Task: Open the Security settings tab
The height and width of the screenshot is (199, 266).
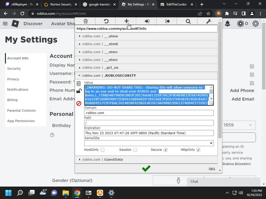Action: pyautogui.click(x=14, y=68)
